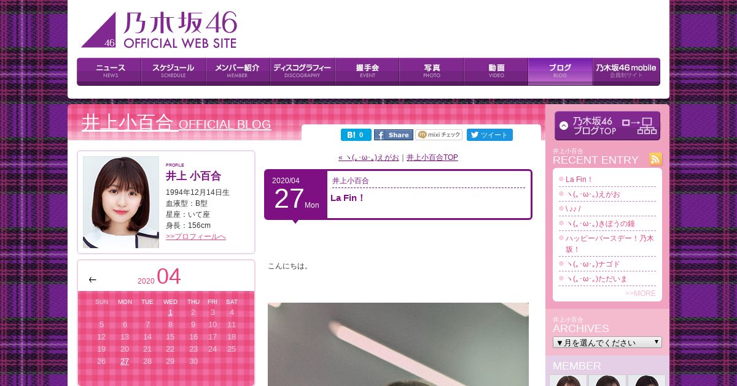This screenshot has height=386, width=737.
Task: Select \♪♪/ in Recent Entry
Action: (573, 209)
